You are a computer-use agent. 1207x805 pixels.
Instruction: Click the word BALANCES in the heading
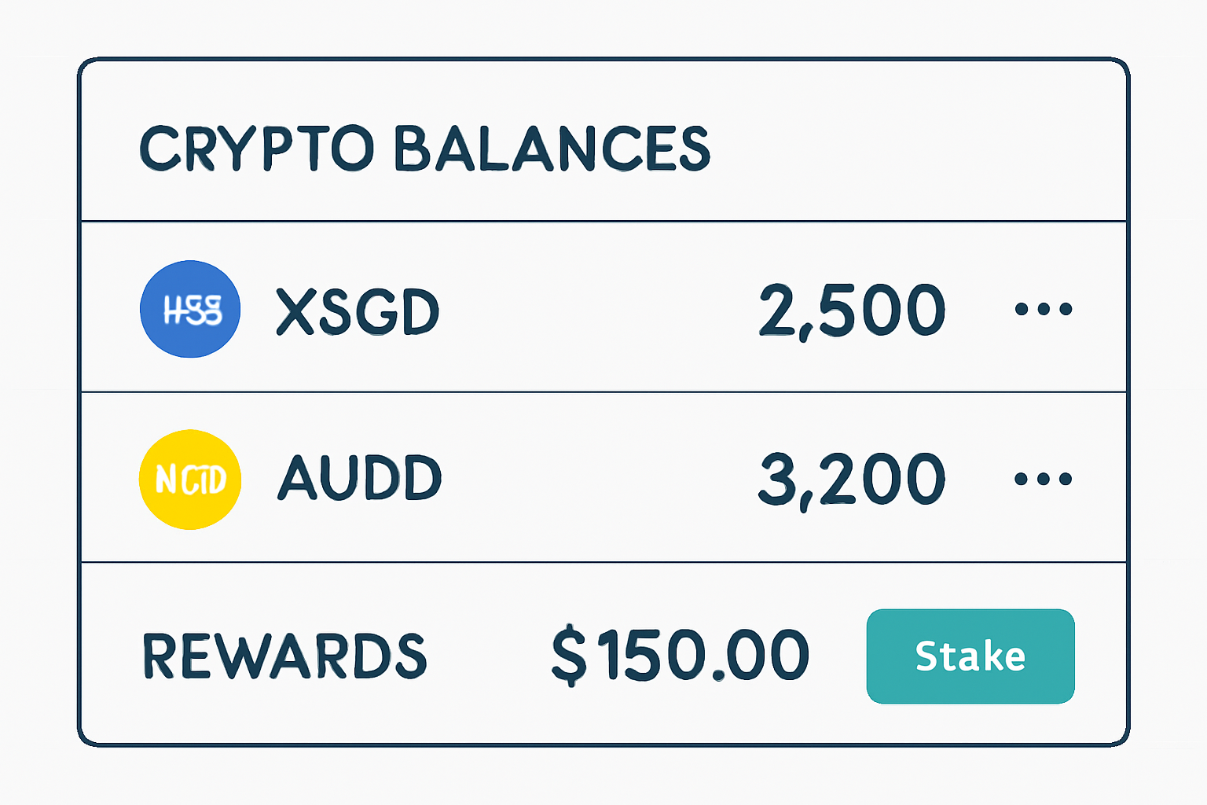tap(552, 148)
